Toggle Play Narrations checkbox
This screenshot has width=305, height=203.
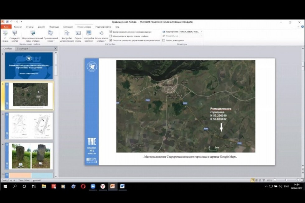pyautogui.click(x=111, y=32)
